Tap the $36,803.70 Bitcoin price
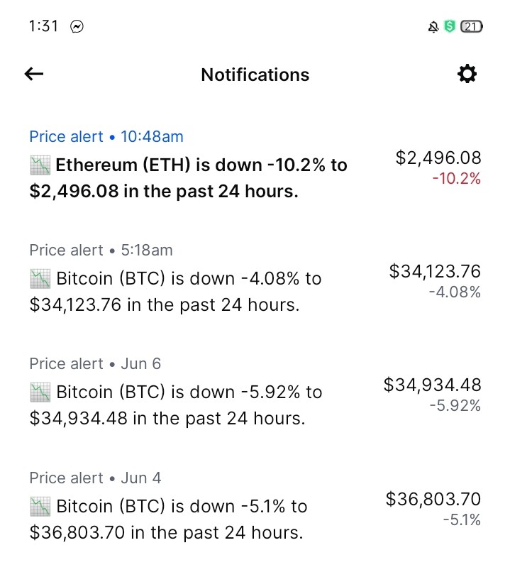The image size is (510, 572). pyautogui.click(x=433, y=499)
